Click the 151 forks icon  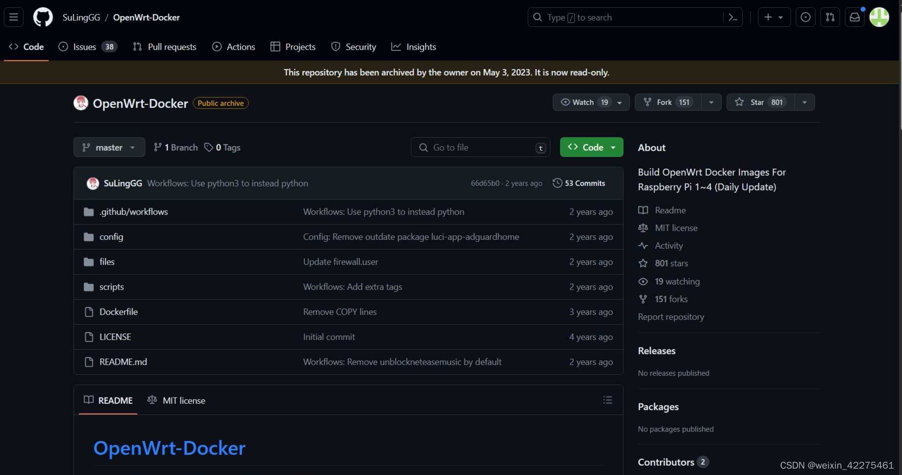(x=643, y=299)
